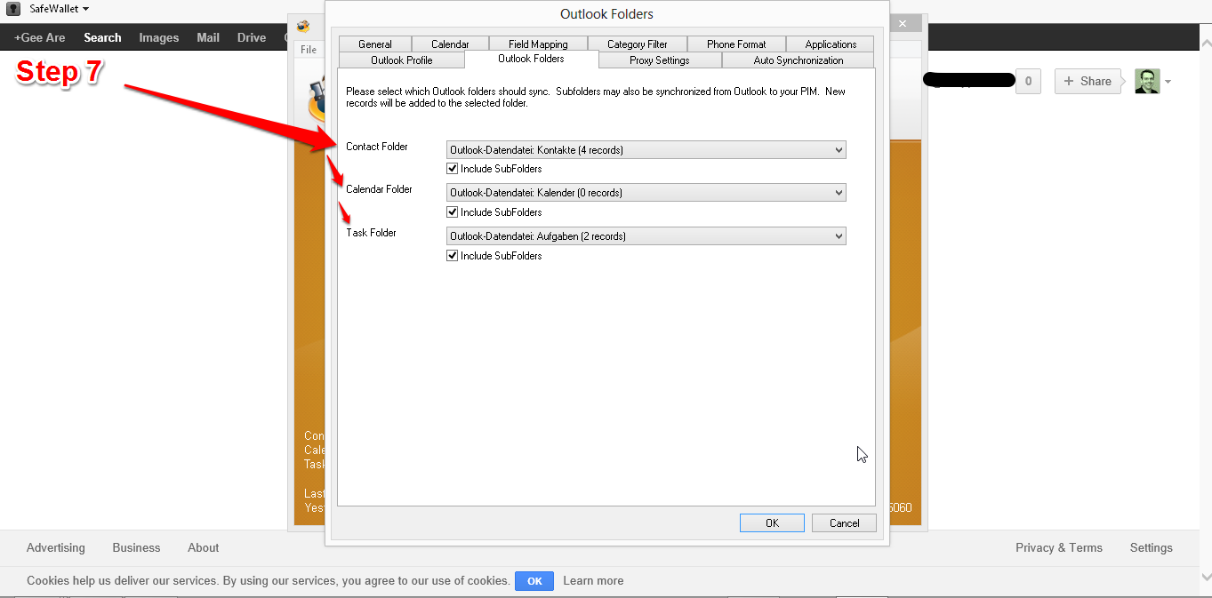The image size is (1212, 598).
Task: Click the SafeWallet lock icon
Action: (x=13, y=9)
